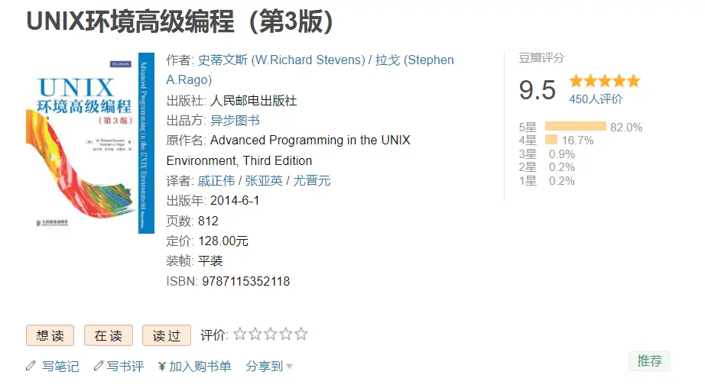
Task: Click the orange rating stars beside 9.5
Action: coord(604,81)
